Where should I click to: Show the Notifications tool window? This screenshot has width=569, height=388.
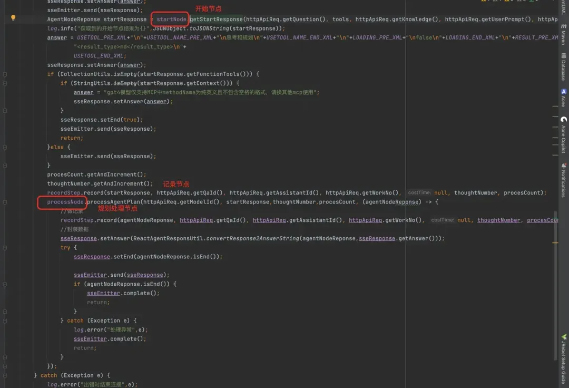[x=564, y=180]
